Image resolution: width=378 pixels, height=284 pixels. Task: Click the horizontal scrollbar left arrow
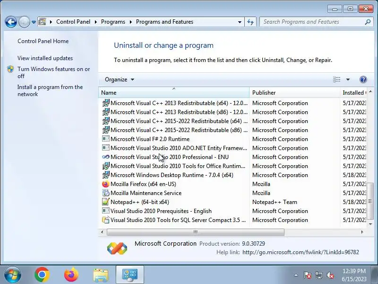pos(102,232)
